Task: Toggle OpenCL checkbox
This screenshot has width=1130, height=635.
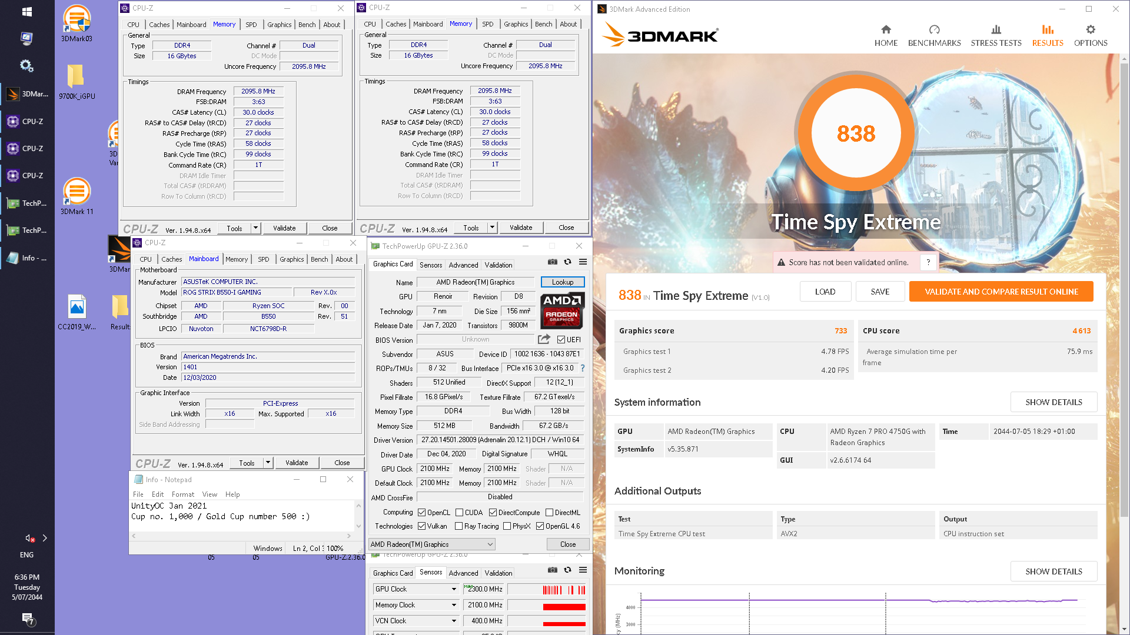Action: (x=421, y=513)
